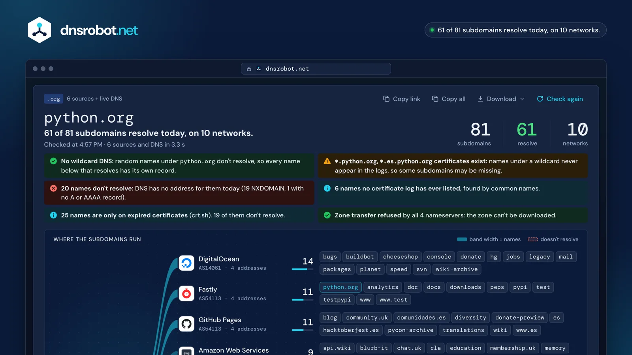Viewport: 632px width, 355px height.
Task: Click the 'pypi' subdomain tag
Action: point(520,287)
